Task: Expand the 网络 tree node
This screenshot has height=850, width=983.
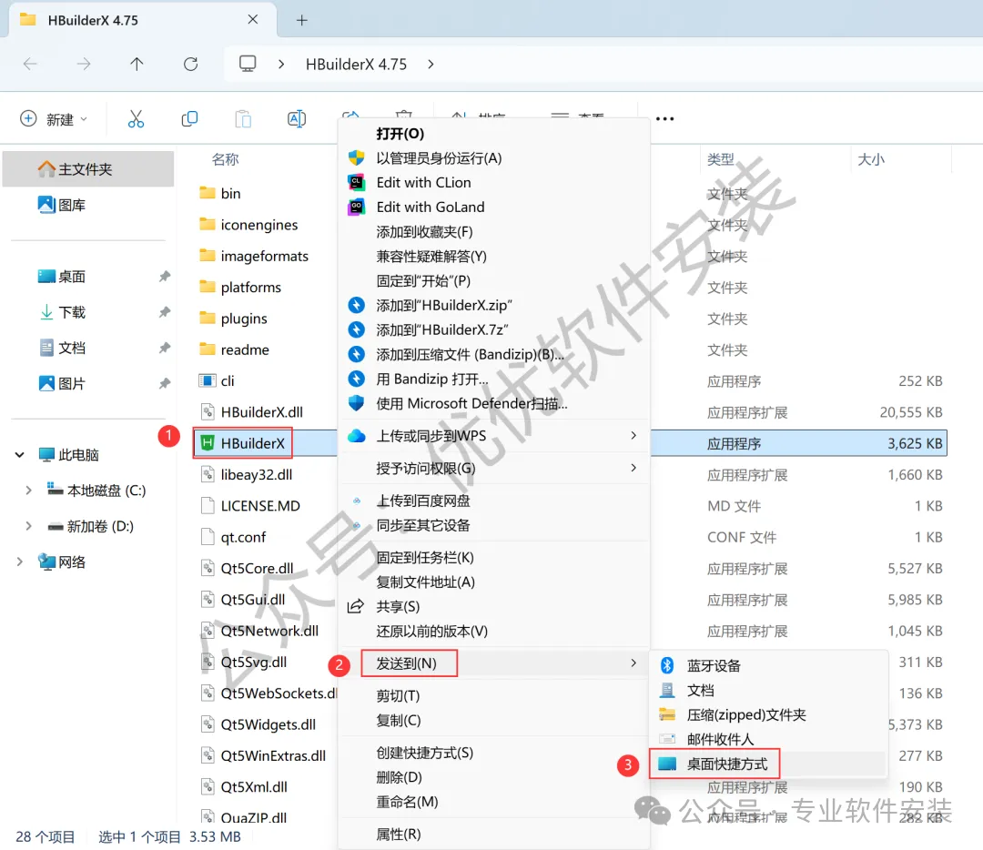Action: pyautogui.click(x=19, y=562)
